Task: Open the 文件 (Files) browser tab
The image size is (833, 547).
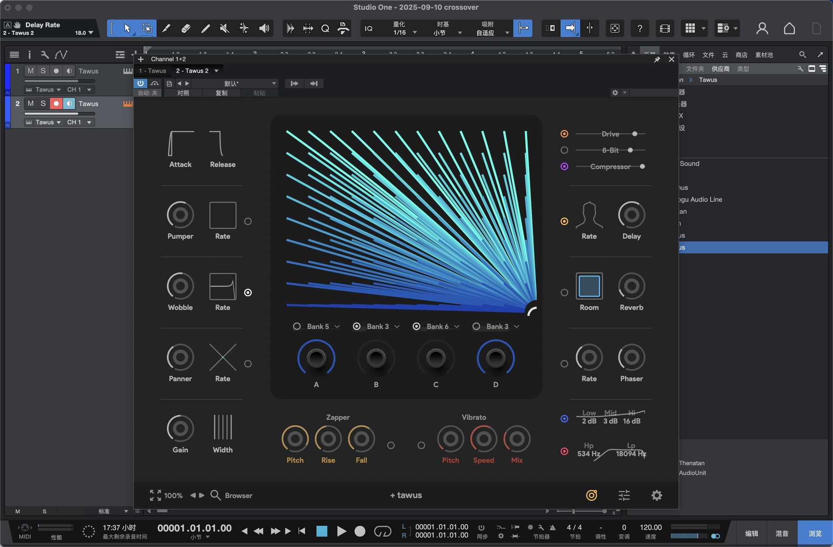Action: pos(708,55)
